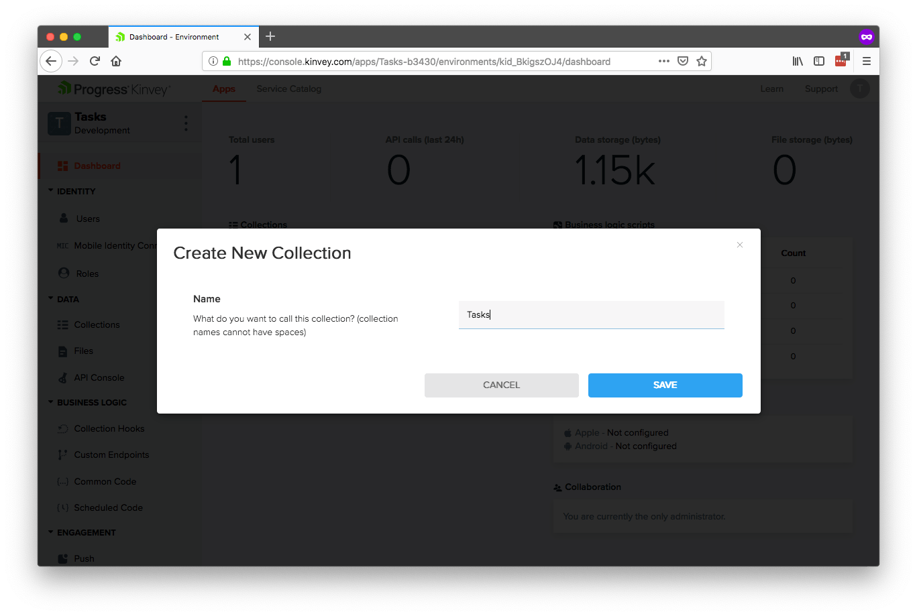The width and height of the screenshot is (917, 616).
Task: Open the Firefox hamburger menu
Action: (866, 61)
